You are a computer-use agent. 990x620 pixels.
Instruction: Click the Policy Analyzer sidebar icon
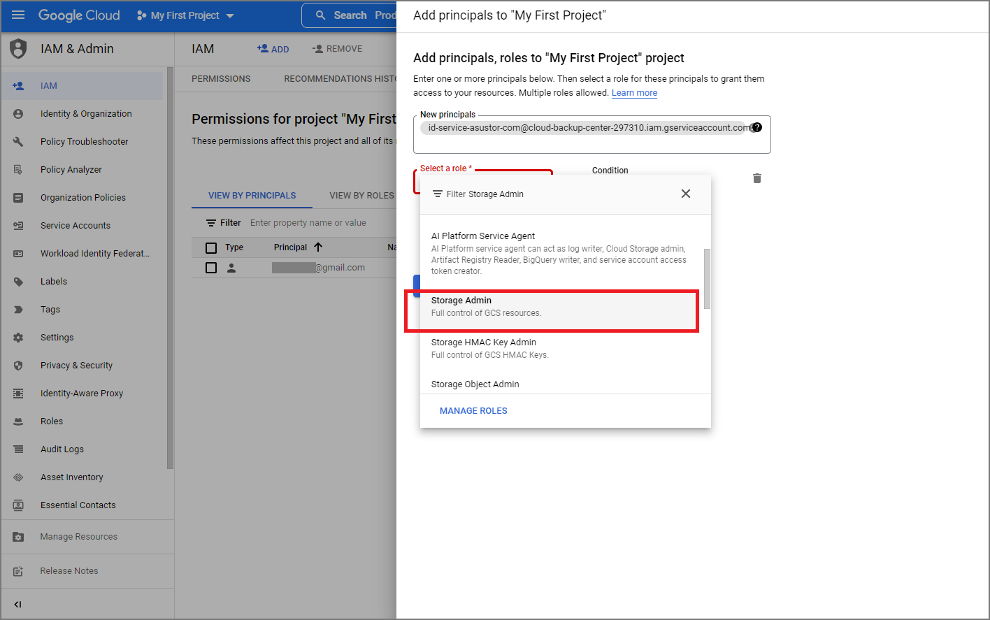[18, 170]
